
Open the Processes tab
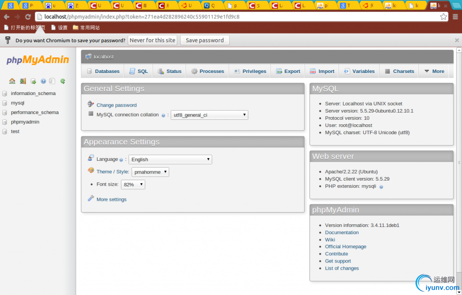click(208, 71)
